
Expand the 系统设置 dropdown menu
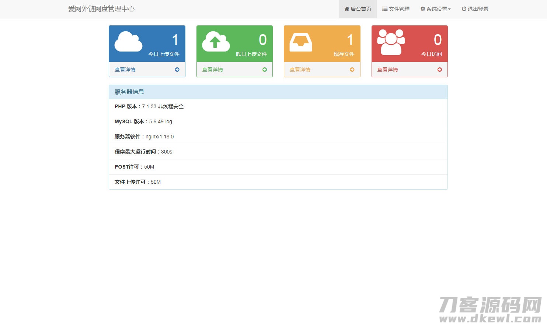[x=436, y=9]
